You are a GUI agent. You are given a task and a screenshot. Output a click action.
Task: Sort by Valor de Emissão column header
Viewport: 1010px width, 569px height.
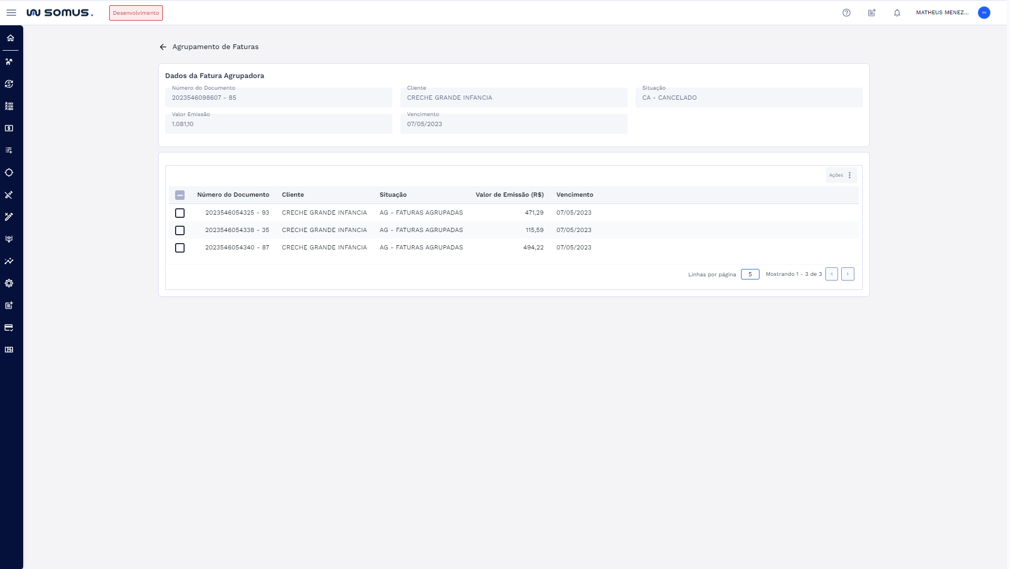509,195
